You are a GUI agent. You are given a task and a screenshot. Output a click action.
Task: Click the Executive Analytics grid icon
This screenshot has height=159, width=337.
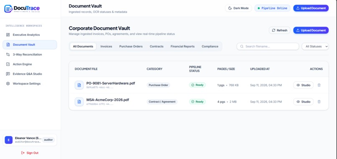(x=8, y=35)
